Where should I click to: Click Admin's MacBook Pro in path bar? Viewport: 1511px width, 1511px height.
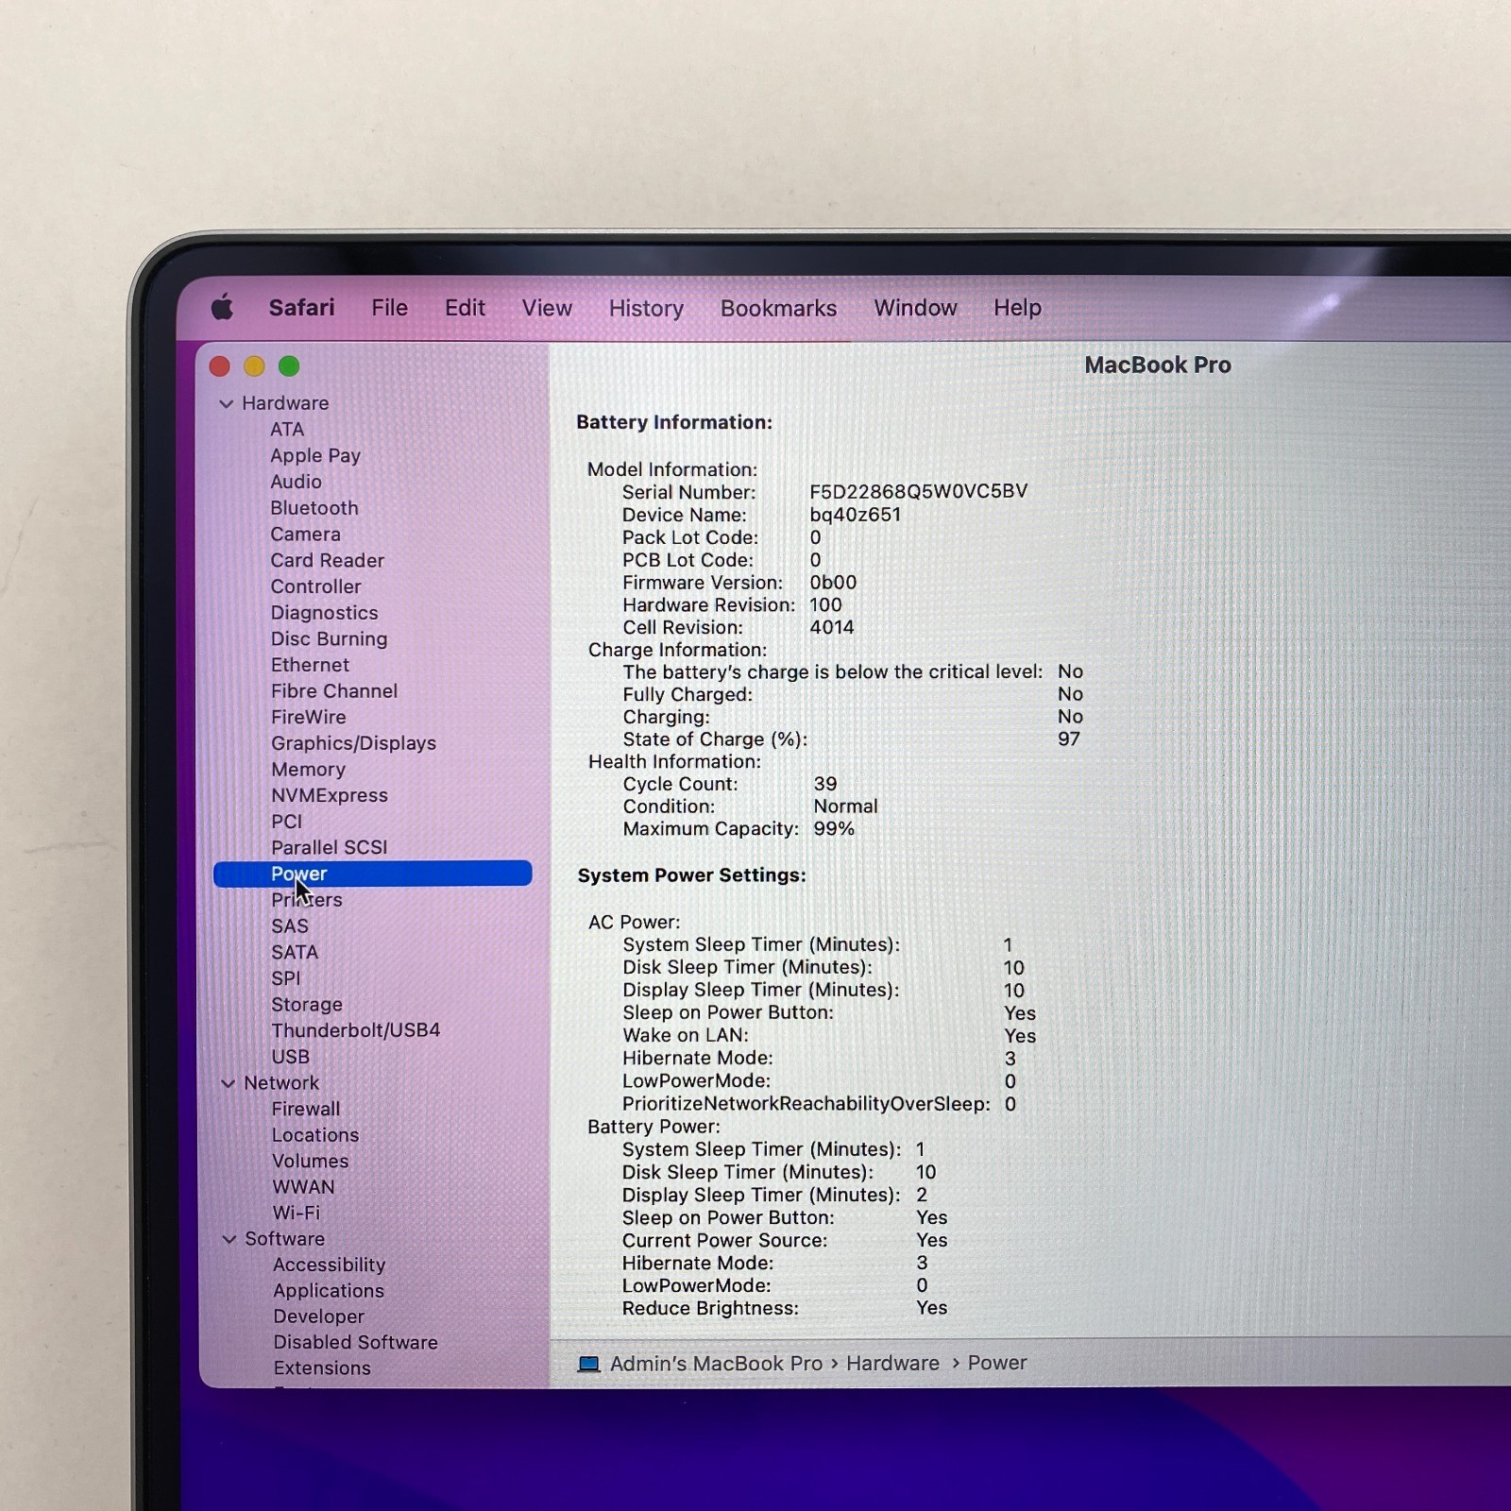point(716,1364)
